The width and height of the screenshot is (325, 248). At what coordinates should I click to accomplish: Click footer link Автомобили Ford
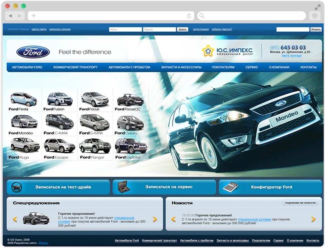[127, 240]
